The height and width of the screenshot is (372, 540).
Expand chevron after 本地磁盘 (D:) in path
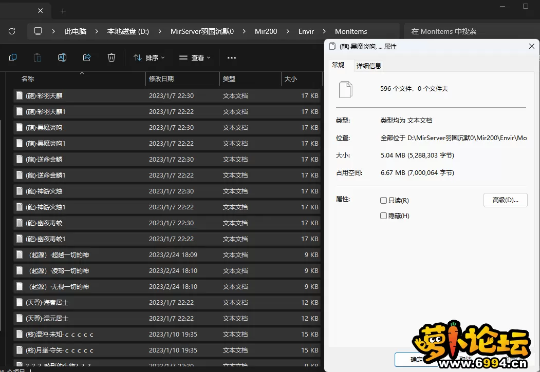coord(160,31)
